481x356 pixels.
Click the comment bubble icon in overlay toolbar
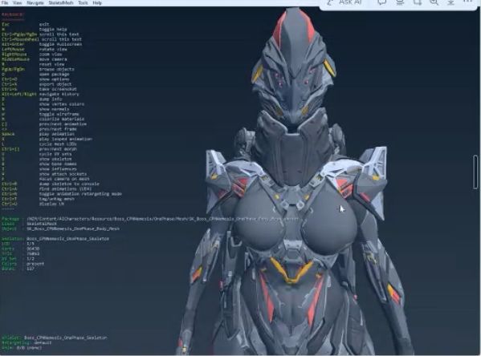click(x=382, y=2)
